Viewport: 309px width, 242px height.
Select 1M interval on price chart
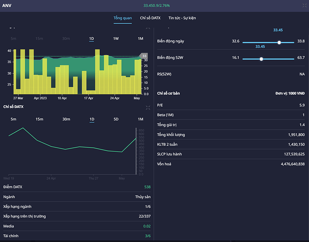click(x=140, y=39)
